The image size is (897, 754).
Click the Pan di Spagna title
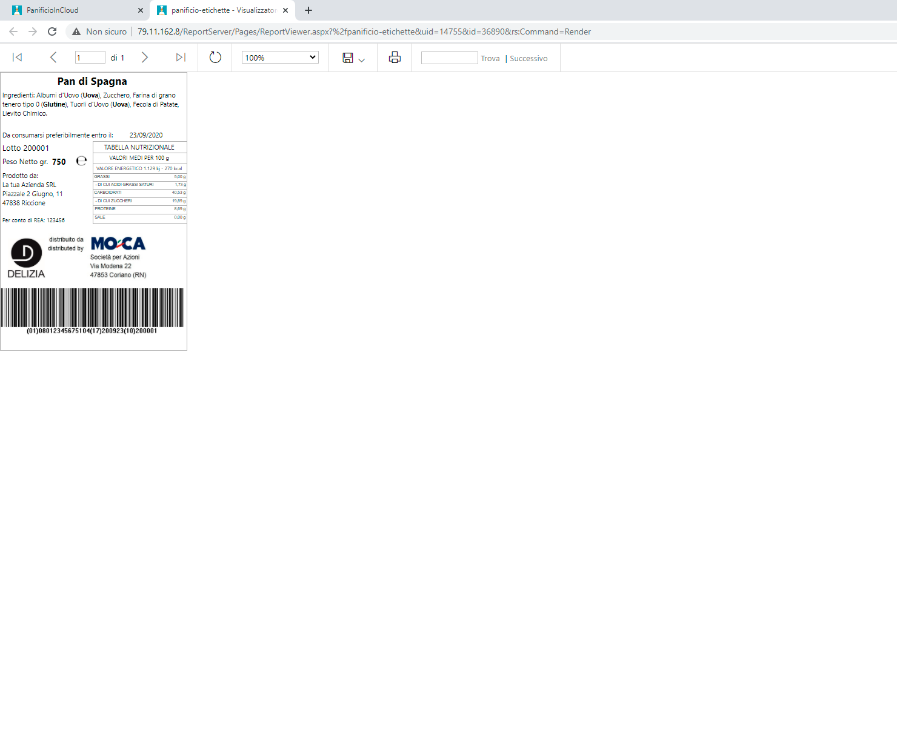coord(92,81)
